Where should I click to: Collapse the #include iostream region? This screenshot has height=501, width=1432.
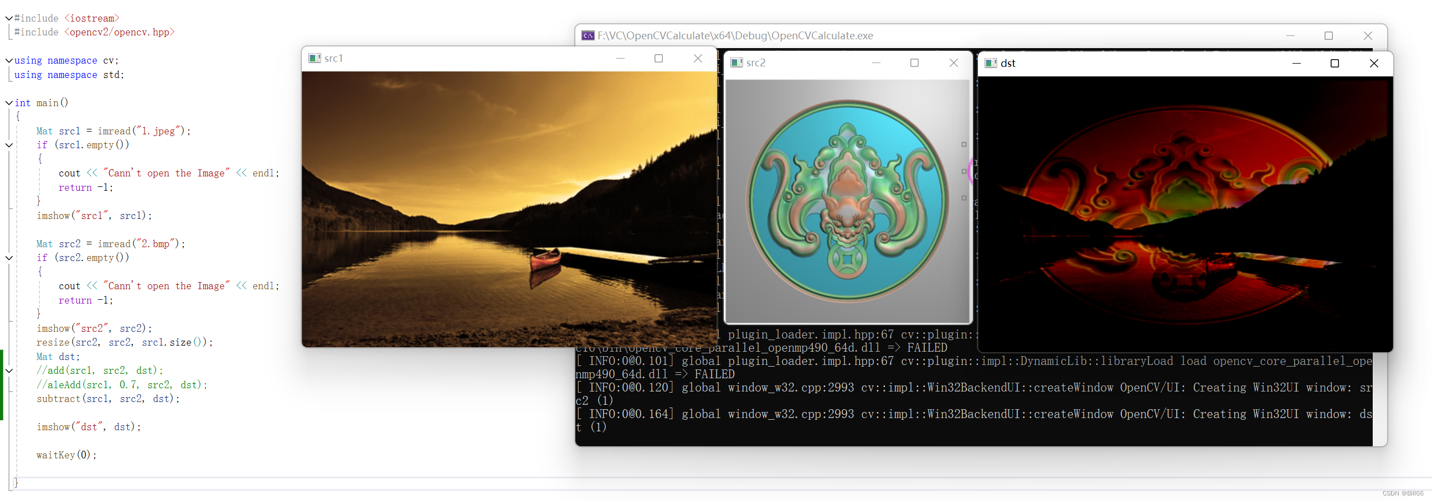pyautogui.click(x=8, y=18)
